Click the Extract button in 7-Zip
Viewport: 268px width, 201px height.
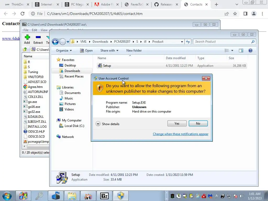point(38,39)
